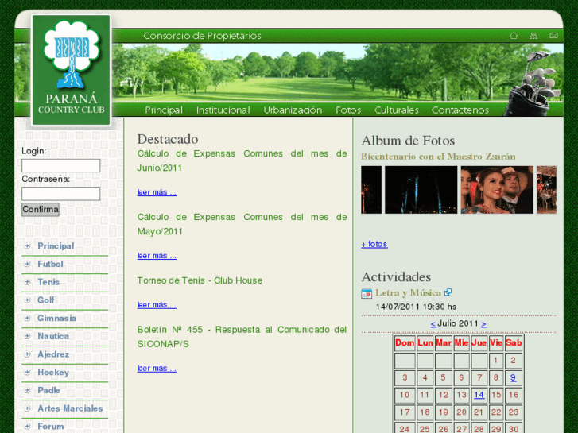Open Expensas Comunes Junio/2011 article
The image size is (578, 433).
(x=242, y=160)
